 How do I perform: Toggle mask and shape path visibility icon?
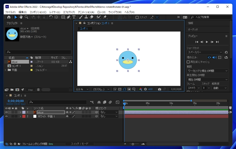pyautogui.click(x=124, y=89)
